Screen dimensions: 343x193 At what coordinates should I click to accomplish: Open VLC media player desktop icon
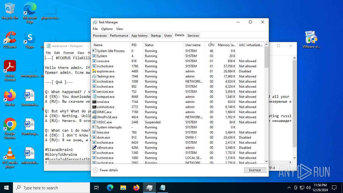tap(10, 158)
